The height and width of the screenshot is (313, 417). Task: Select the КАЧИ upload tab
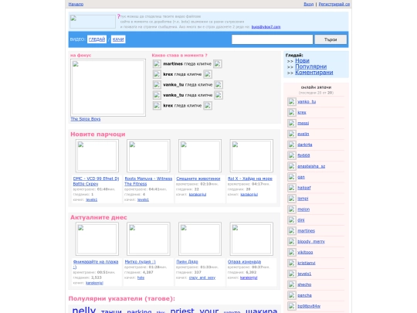(118, 39)
